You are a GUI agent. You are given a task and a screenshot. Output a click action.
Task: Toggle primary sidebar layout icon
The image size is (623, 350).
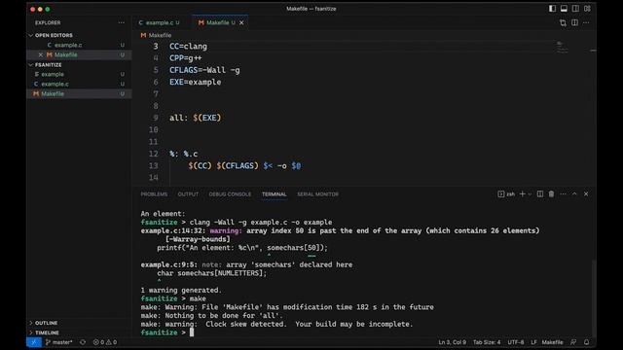point(552,9)
